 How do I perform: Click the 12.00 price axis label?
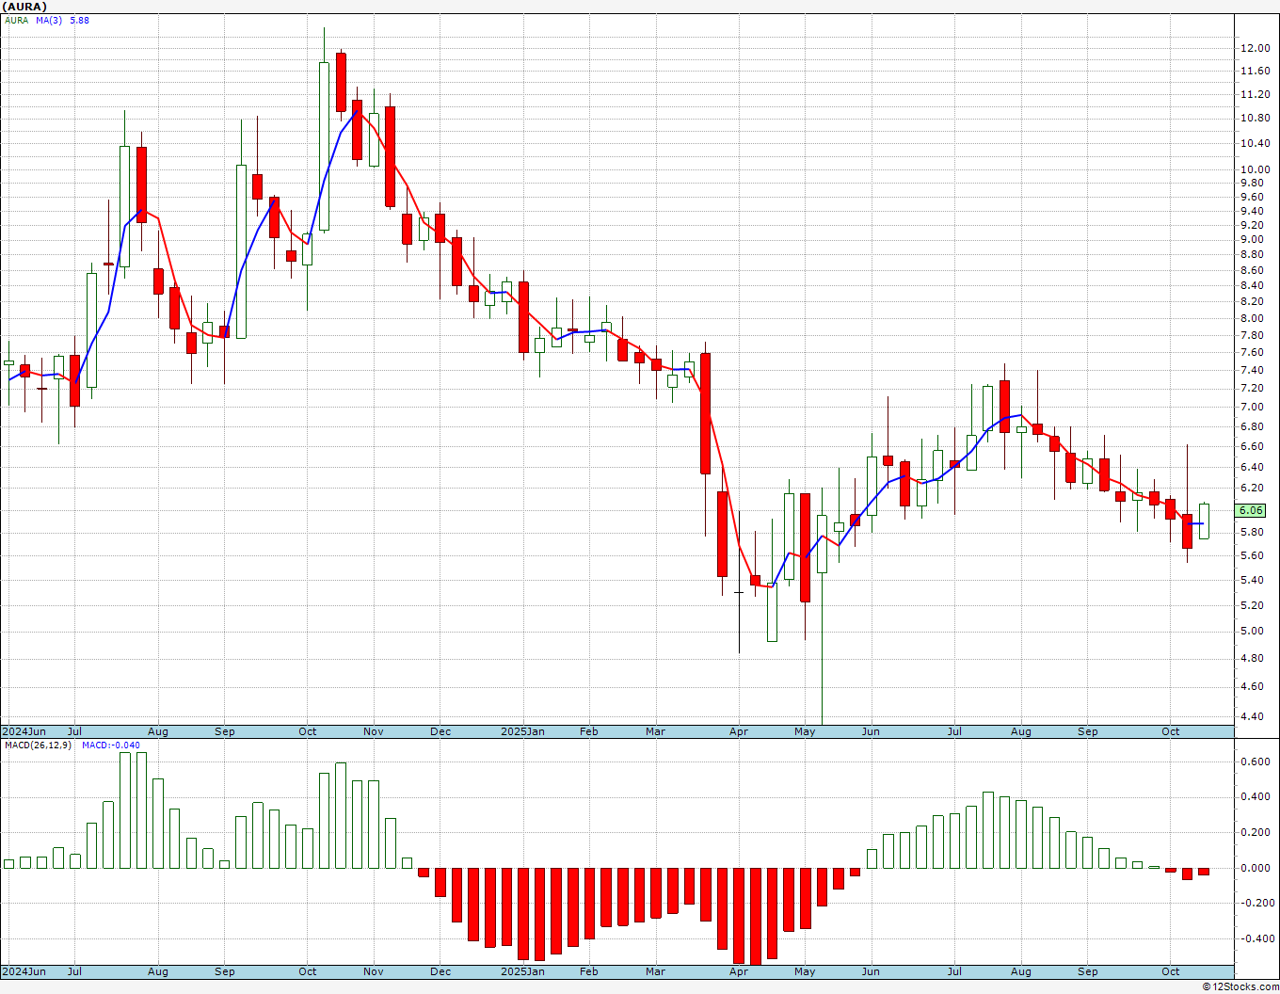coord(1255,48)
